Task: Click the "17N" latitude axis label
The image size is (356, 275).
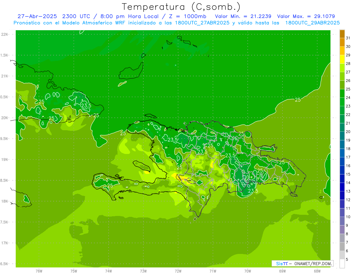Action: pos(4,243)
